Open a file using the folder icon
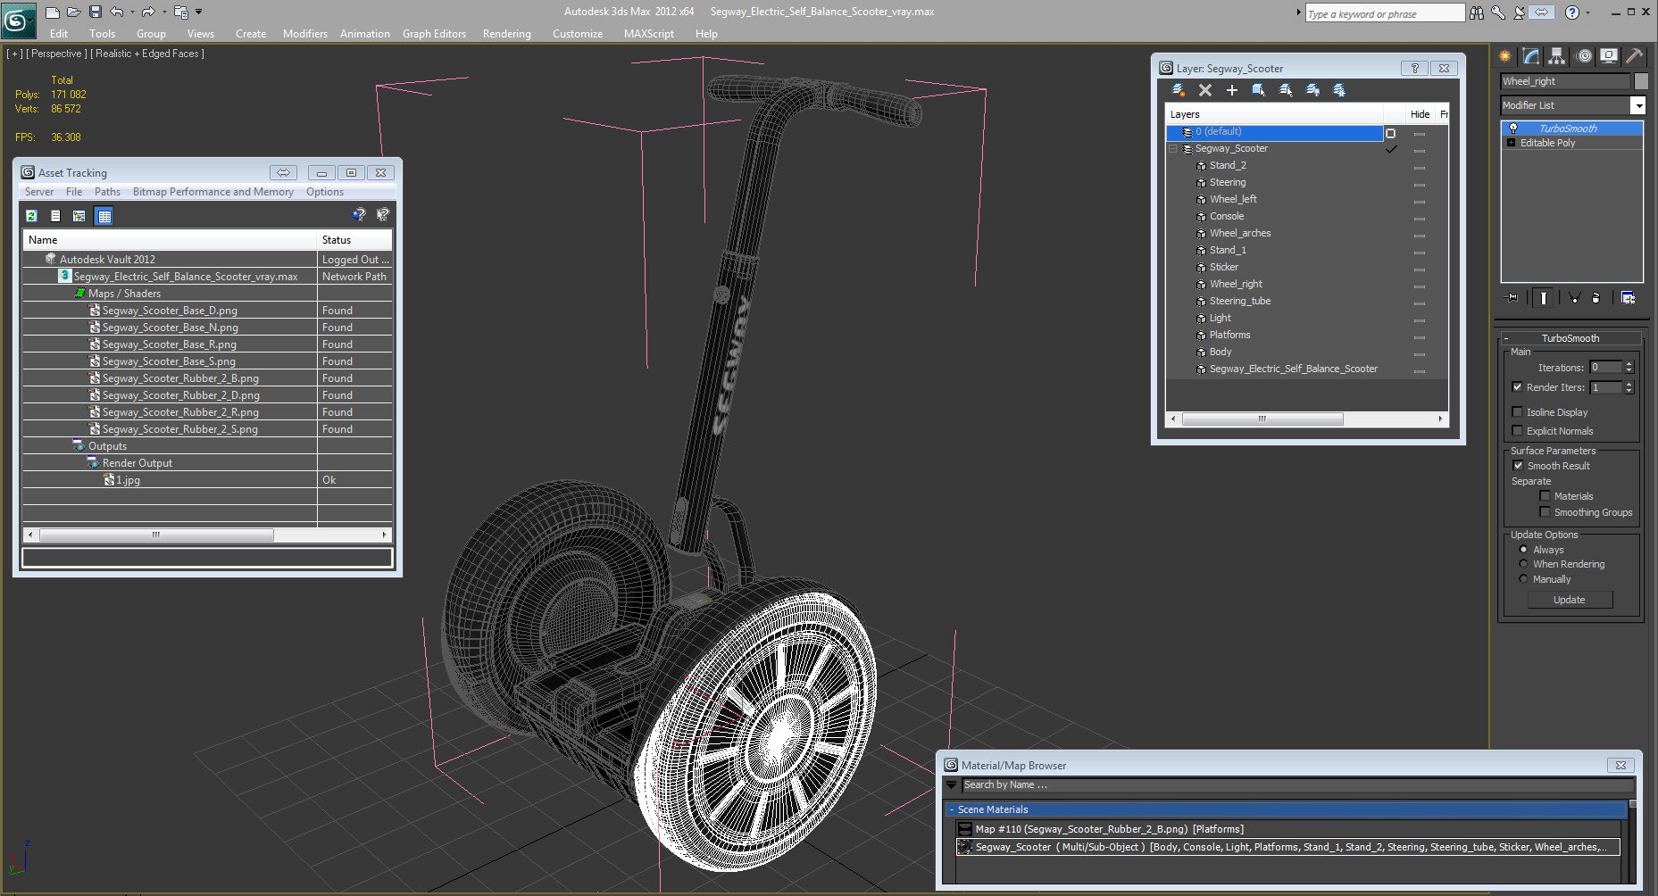The image size is (1658, 896). coord(74,12)
